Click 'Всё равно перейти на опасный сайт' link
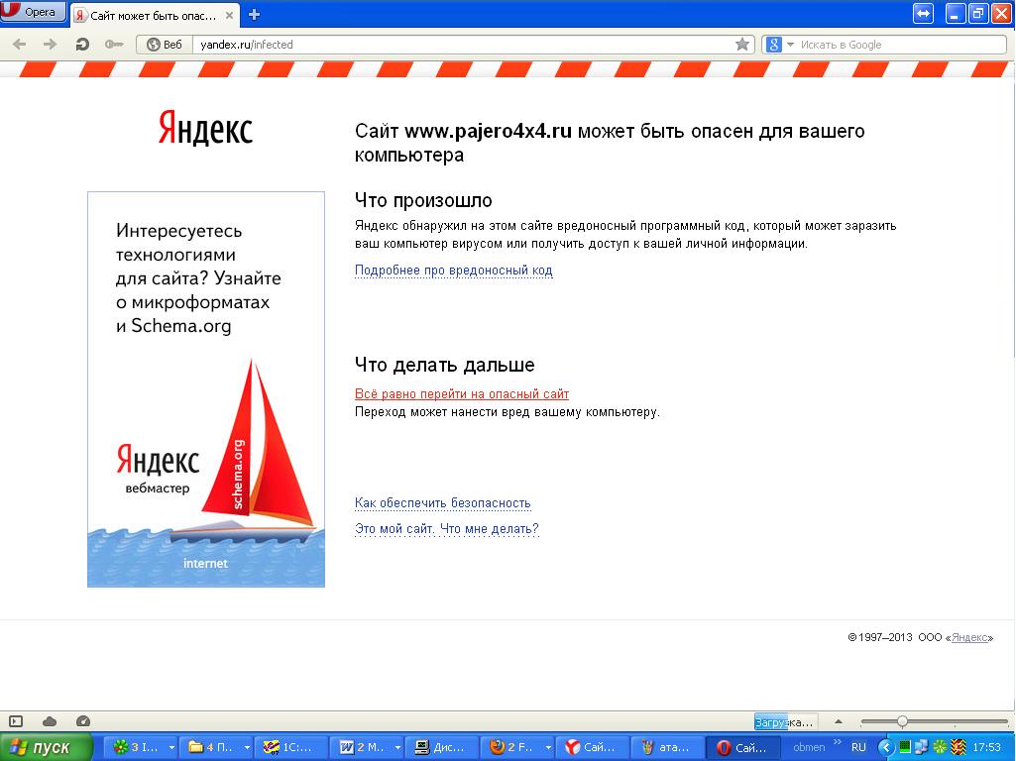This screenshot has height=761, width=1016. tap(462, 394)
